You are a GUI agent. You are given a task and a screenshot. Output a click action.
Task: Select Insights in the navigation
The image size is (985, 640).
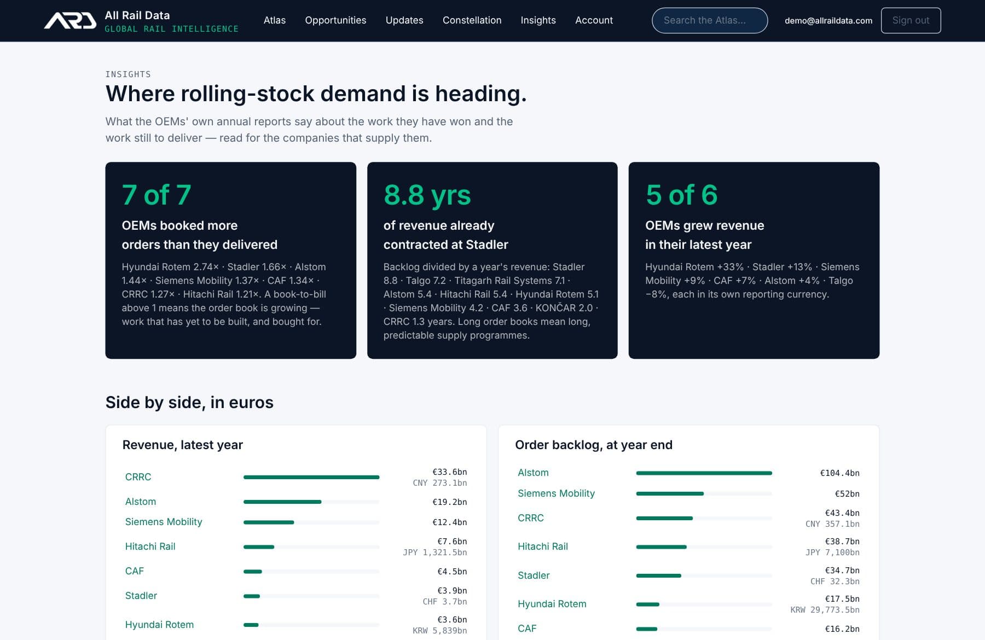tap(538, 20)
